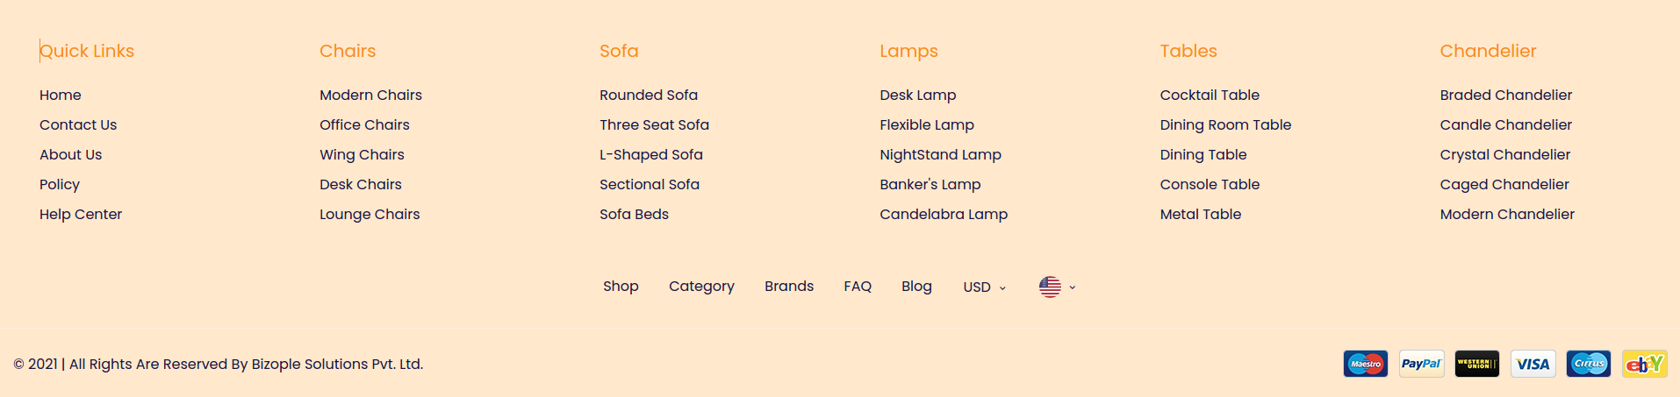Select the Category footer menu item
Screen dimensions: 1680x397
pyautogui.click(x=701, y=287)
